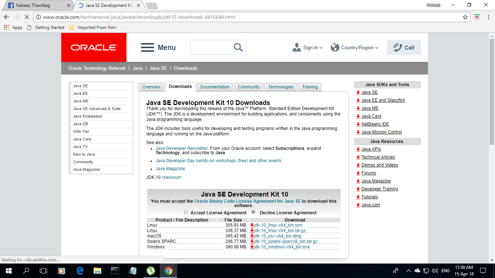Open the Menu hamburger dropdown
Screen dimensions: 495x278
[147, 47]
